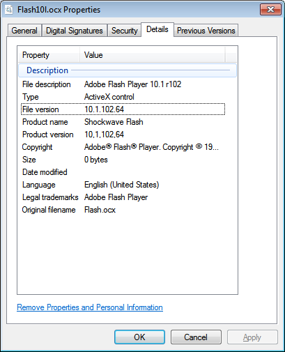
Task: Select the Size property label
Action: [29, 160]
